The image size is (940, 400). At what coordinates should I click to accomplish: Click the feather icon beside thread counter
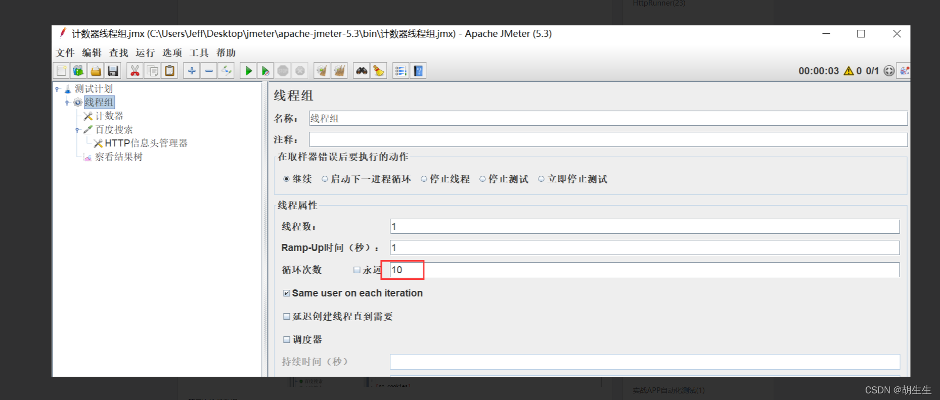[904, 71]
